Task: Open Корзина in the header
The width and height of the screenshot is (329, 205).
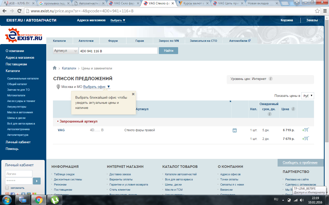Action: coord(287,20)
